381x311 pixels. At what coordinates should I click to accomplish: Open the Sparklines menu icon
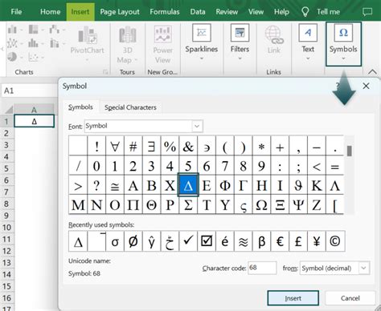(x=202, y=32)
